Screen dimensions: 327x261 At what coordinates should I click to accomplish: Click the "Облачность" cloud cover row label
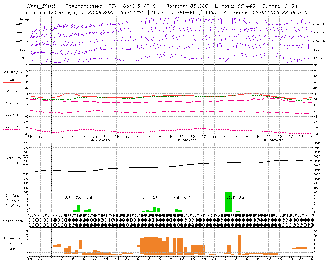(x=13, y=221)
